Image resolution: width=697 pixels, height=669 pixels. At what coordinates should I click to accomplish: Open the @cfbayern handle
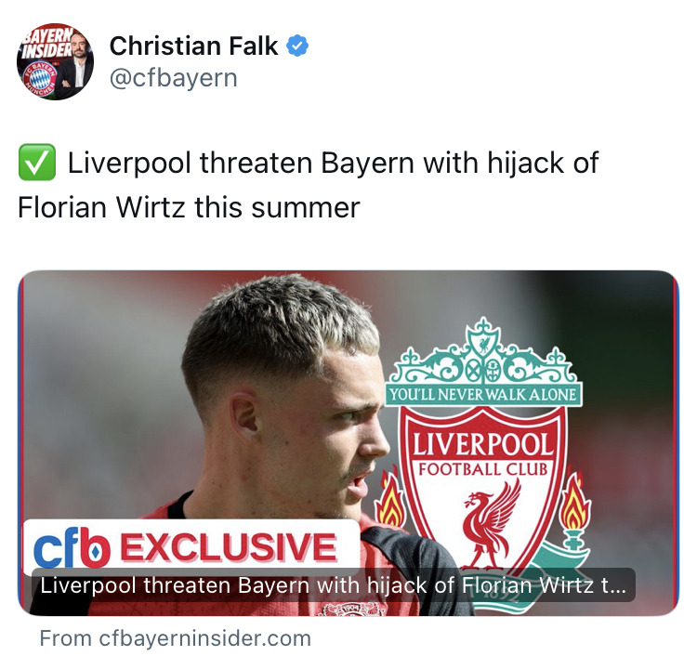[x=174, y=78]
